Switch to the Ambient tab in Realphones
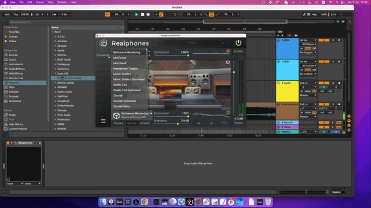Screen dimensions: 371x208 click(x=145, y=123)
